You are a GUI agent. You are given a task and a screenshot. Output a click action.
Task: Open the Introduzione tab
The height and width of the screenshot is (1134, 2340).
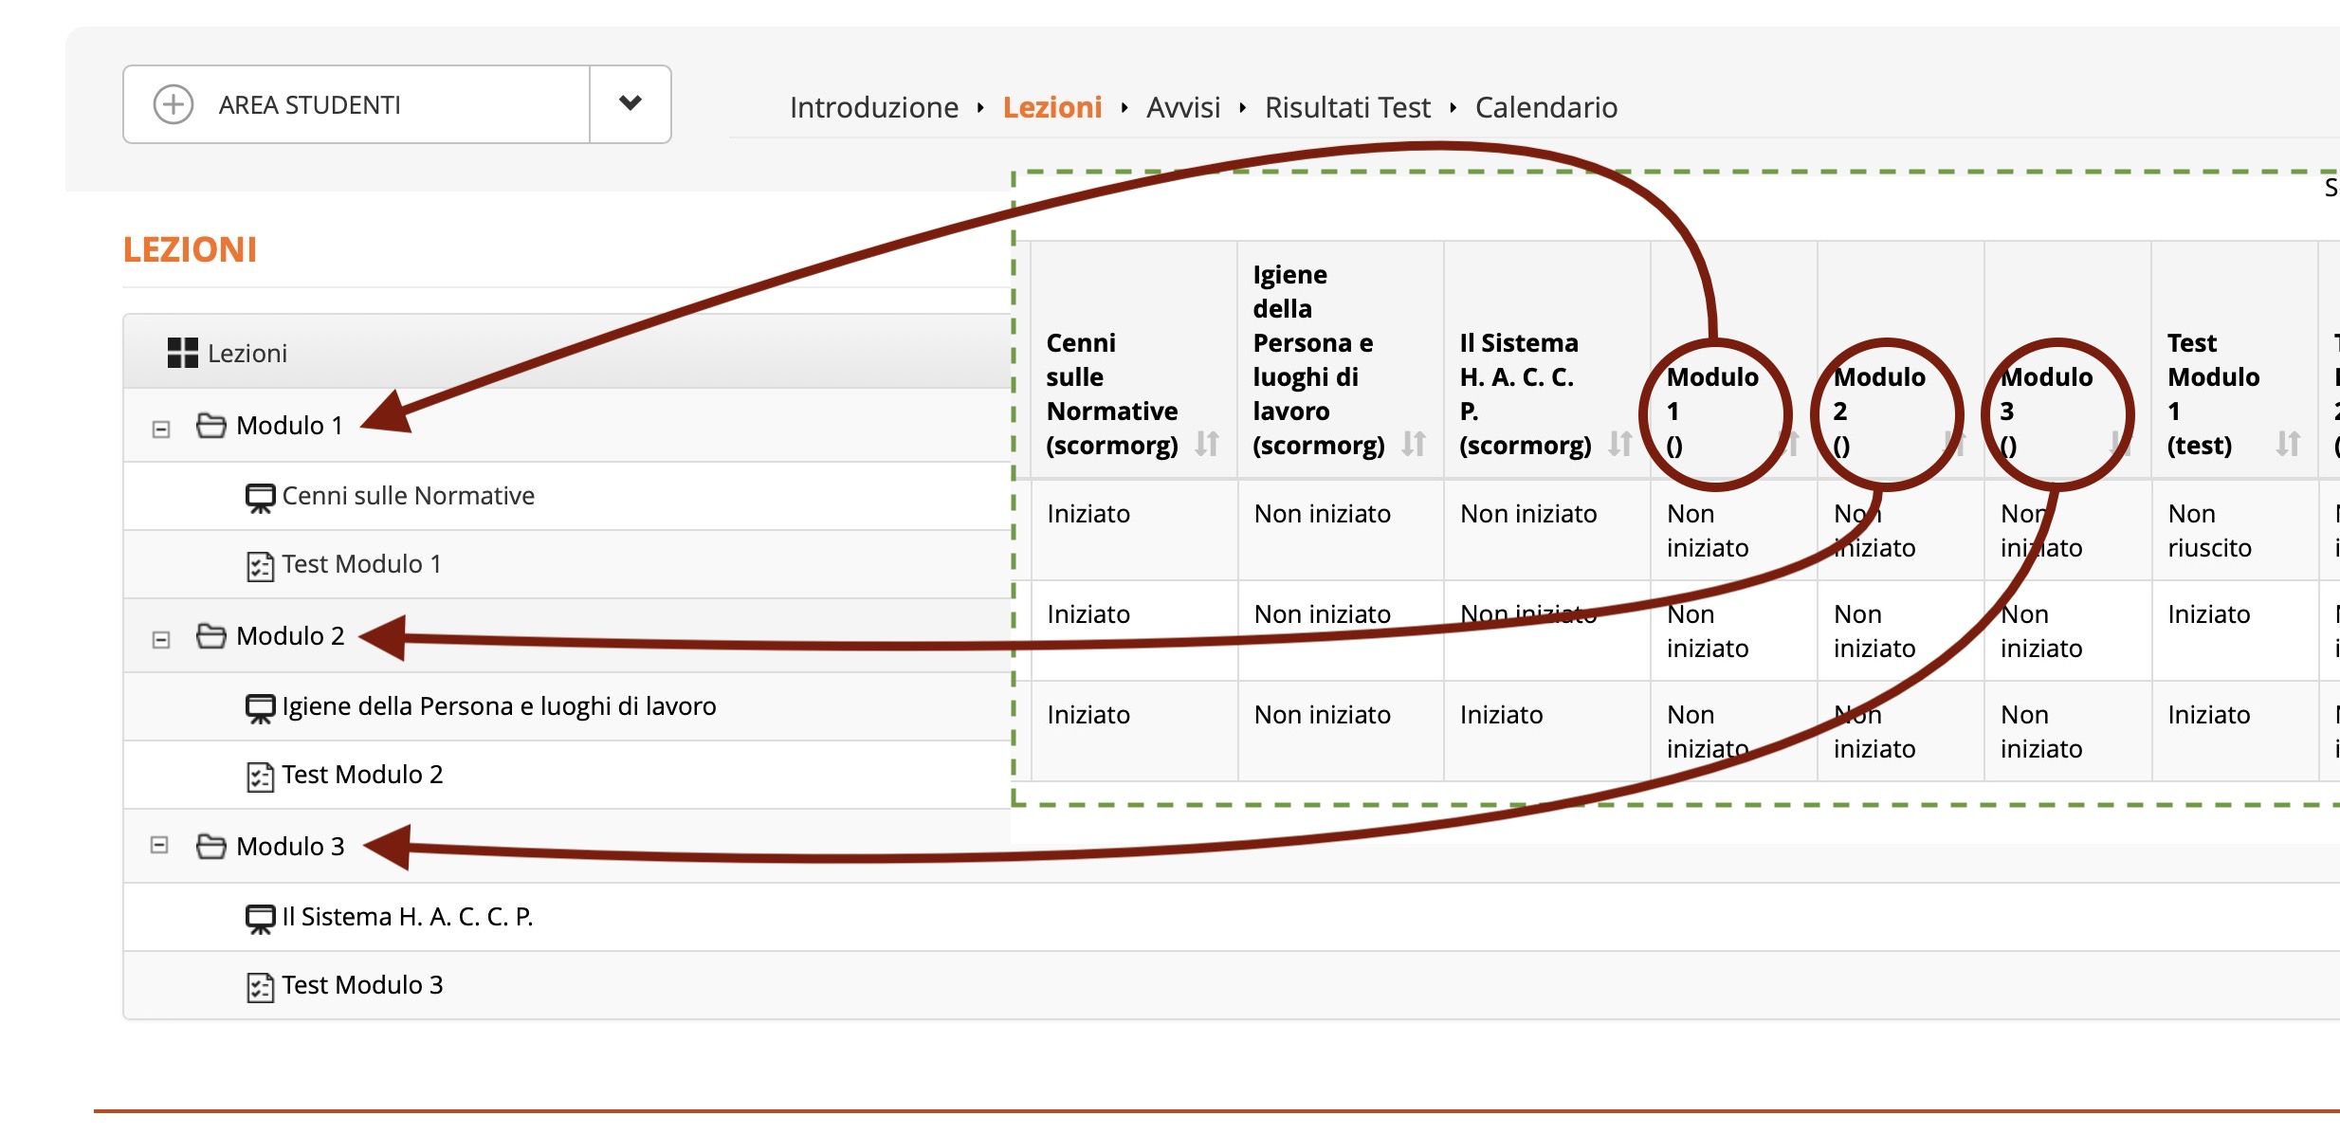point(873,107)
